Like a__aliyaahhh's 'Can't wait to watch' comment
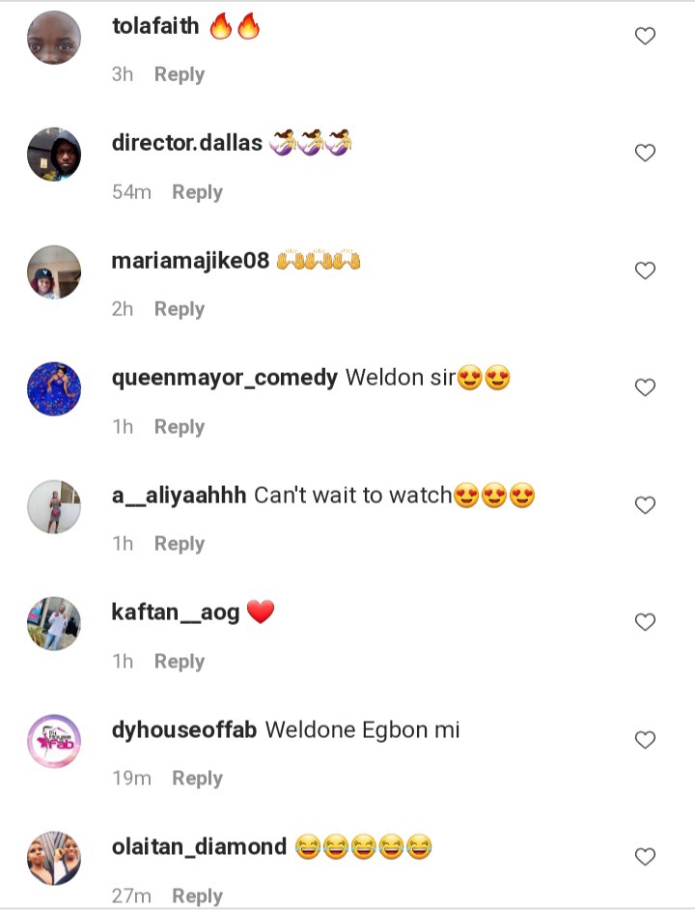The image size is (695, 910). click(x=645, y=505)
